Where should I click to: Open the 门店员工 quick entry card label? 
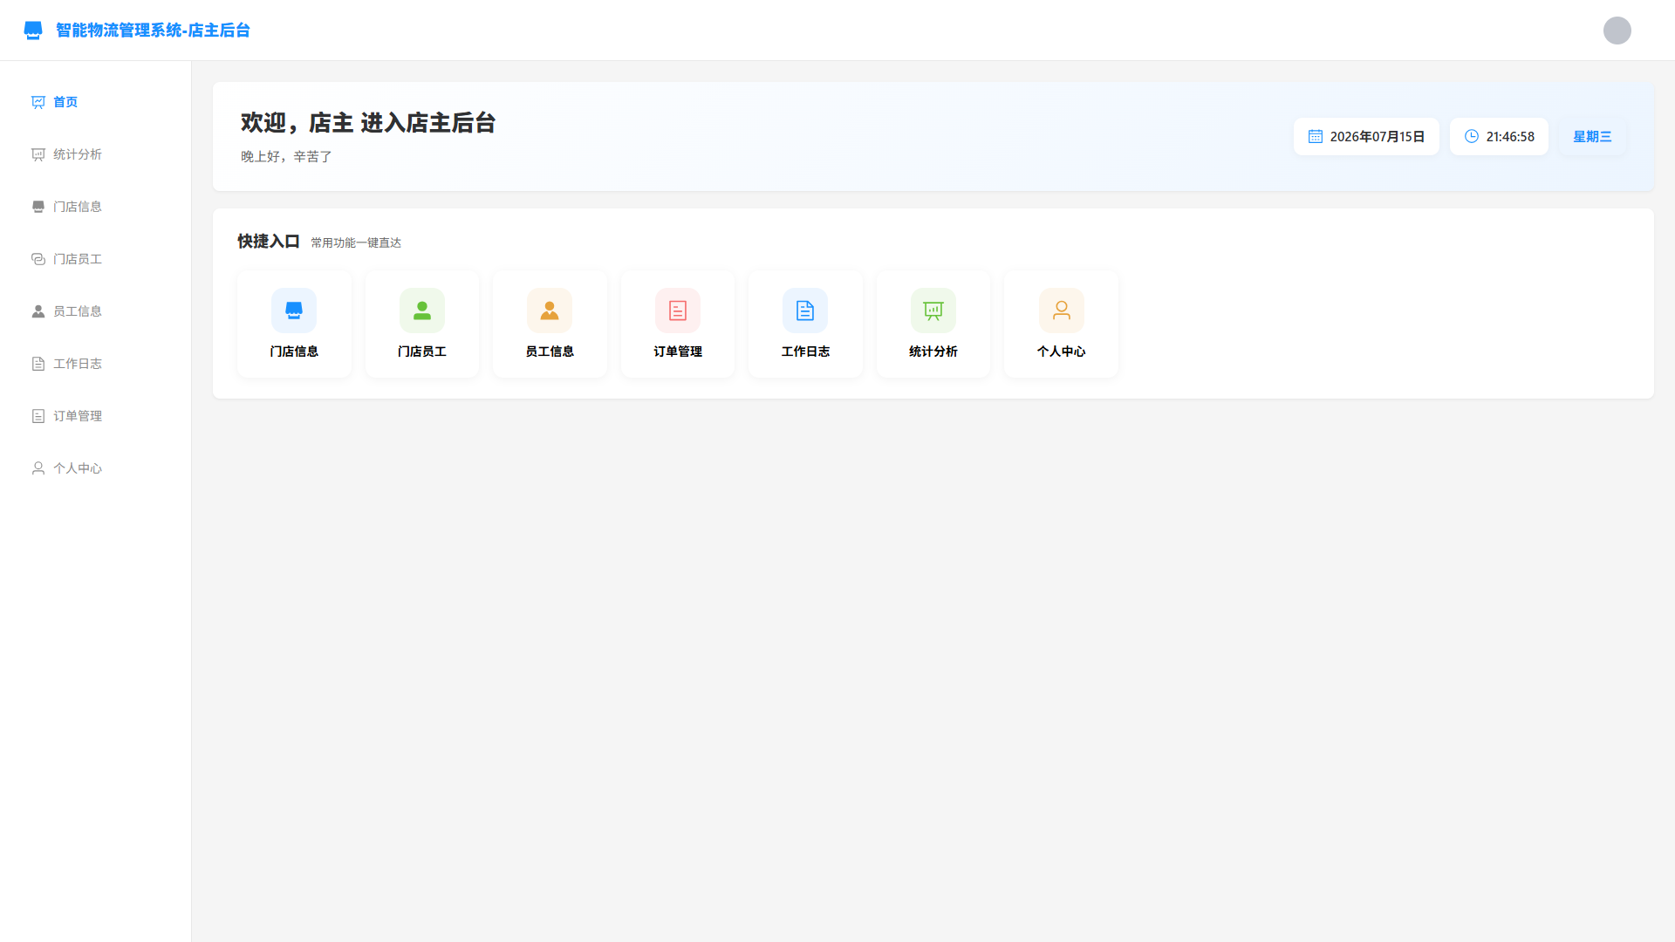click(x=422, y=352)
